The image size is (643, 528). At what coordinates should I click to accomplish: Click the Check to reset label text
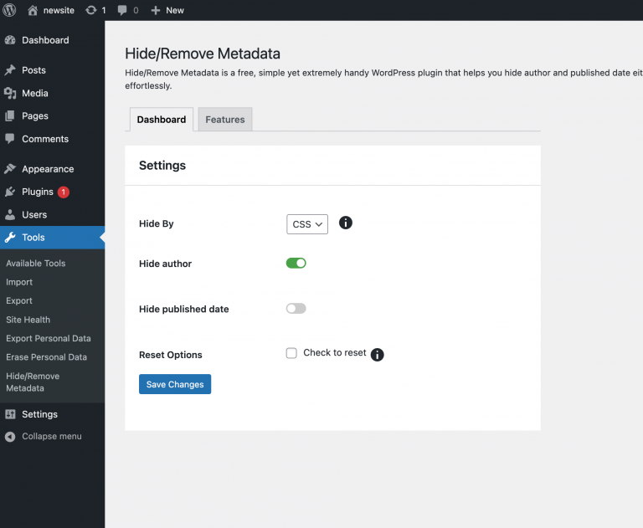[335, 352]
